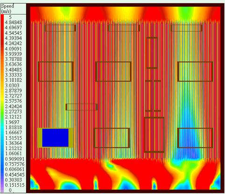Screen dimensions: 225x194
Task: Click the bottom-right component in the blue low-speed zone
Action: coord(195,138)
